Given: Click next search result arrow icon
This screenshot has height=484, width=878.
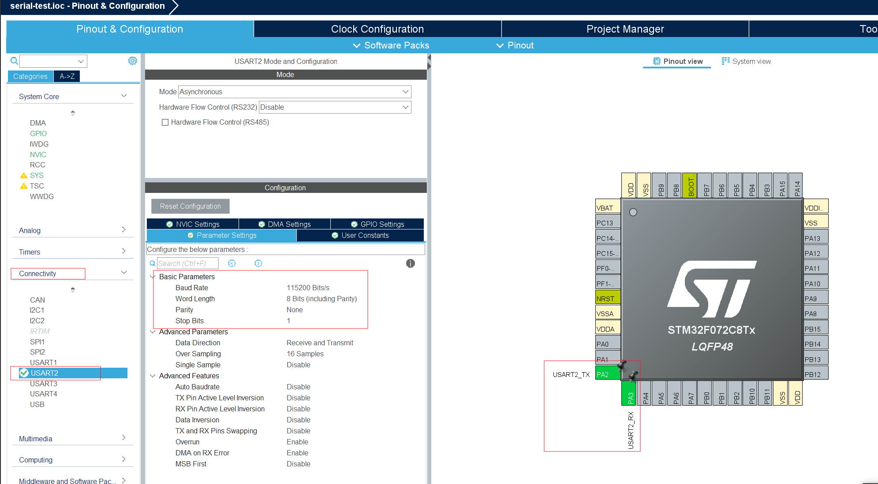Looking at the screenshot, I should [258, 263].
